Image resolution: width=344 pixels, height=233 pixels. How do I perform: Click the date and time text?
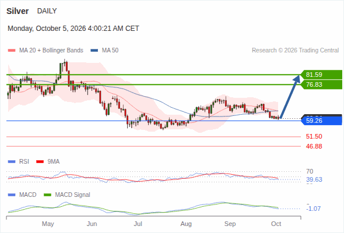[x=73, y=29]
